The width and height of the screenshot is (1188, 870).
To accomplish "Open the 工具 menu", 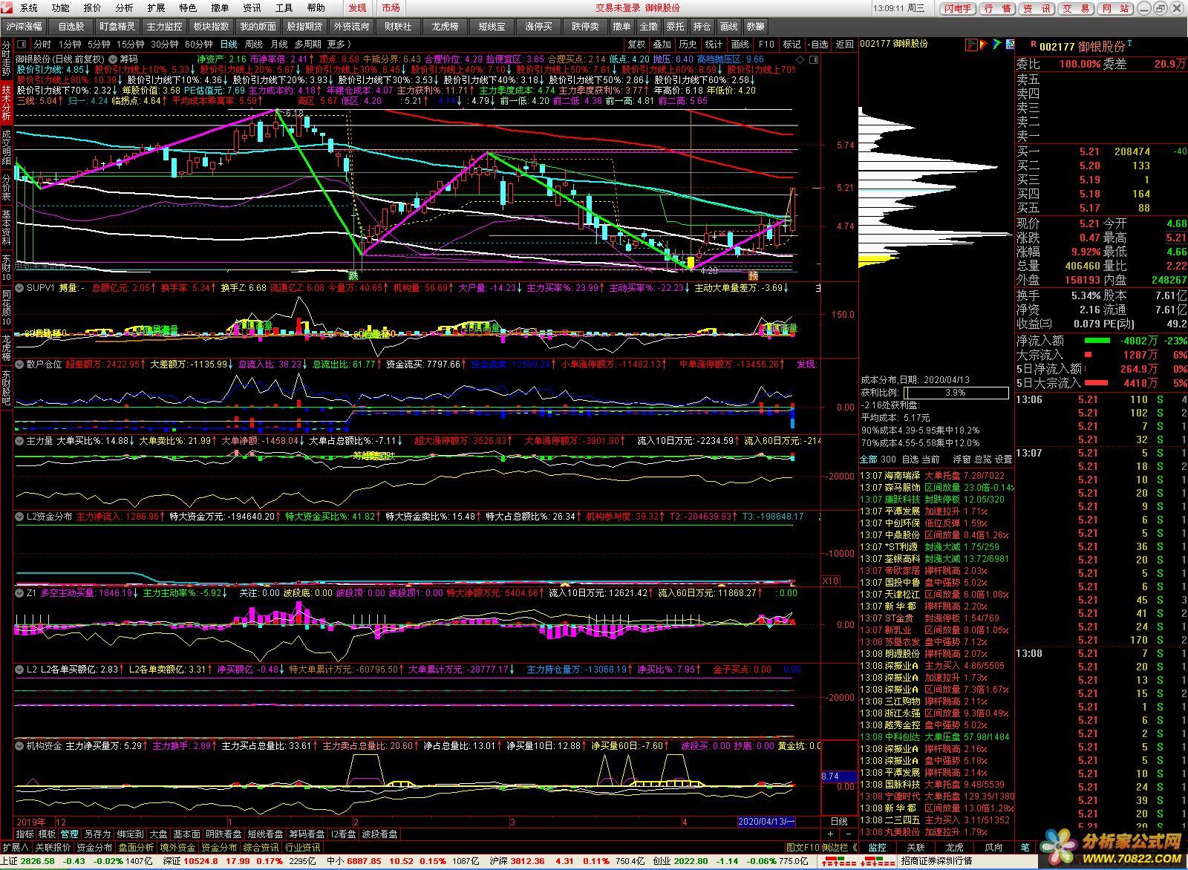I will (284, 7).
